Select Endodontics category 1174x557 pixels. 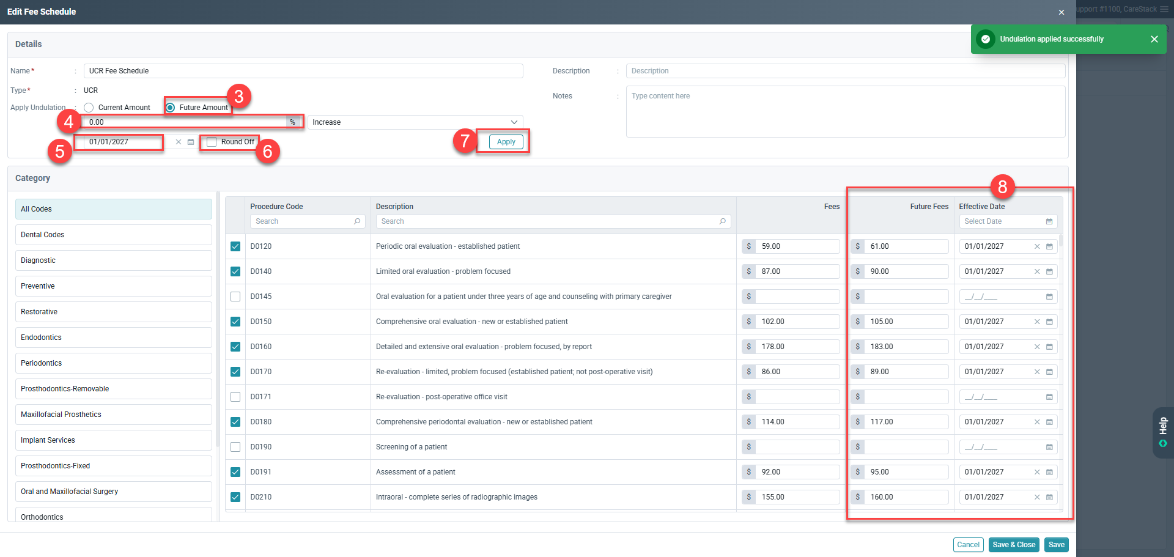[x=114, y=338]
